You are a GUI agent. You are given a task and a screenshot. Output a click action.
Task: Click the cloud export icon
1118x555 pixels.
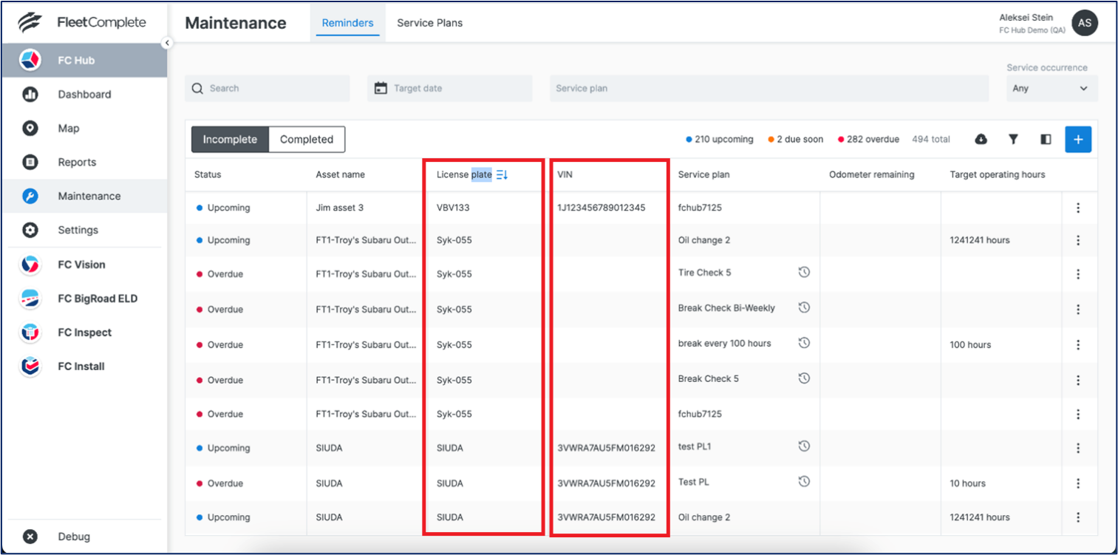[x=981, y=139]
